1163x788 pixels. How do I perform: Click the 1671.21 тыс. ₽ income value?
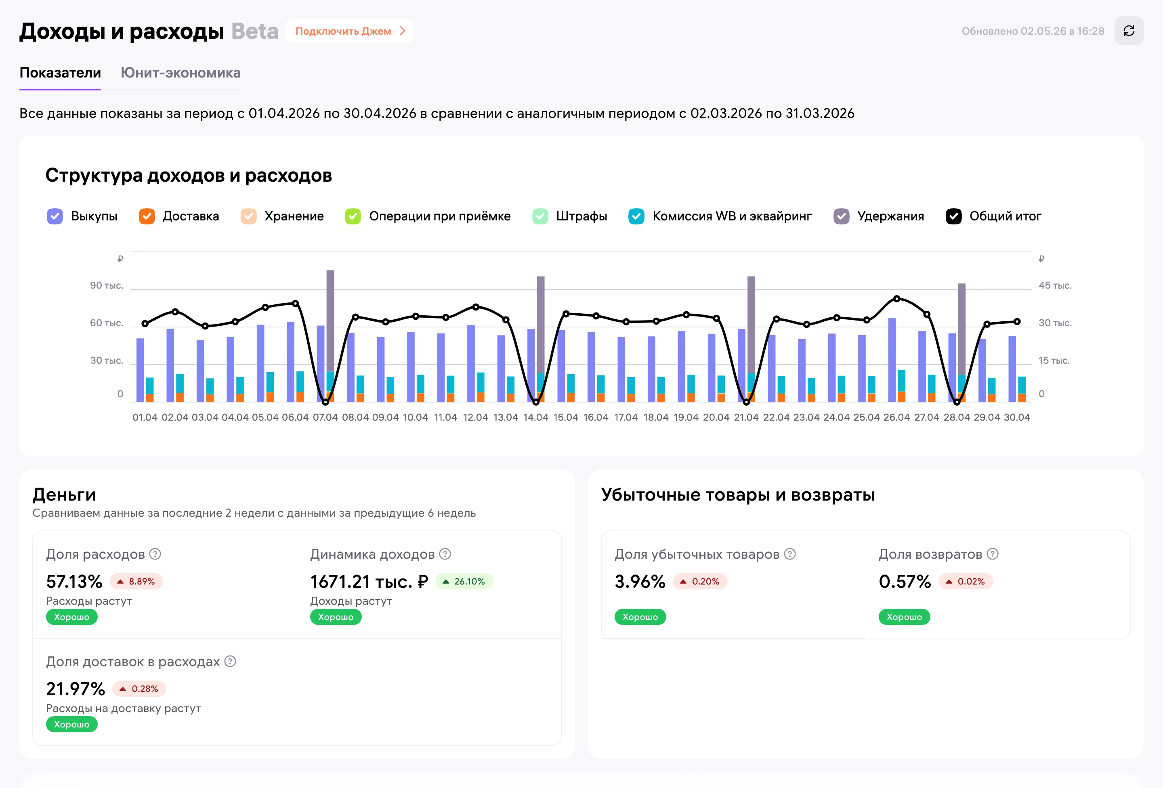[x=369, y=581]
